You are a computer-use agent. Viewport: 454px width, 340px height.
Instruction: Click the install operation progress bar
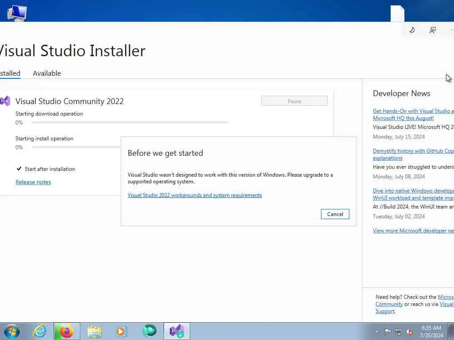76,147
